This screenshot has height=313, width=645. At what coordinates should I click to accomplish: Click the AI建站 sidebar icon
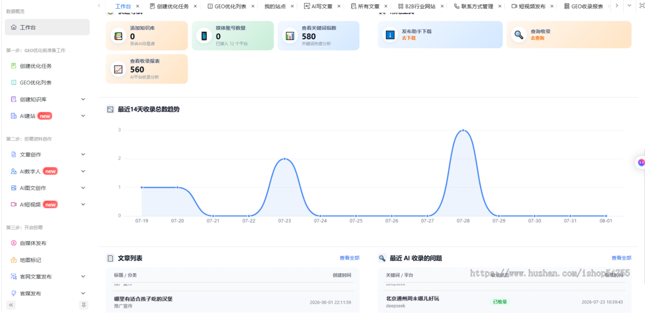[14, 116]
